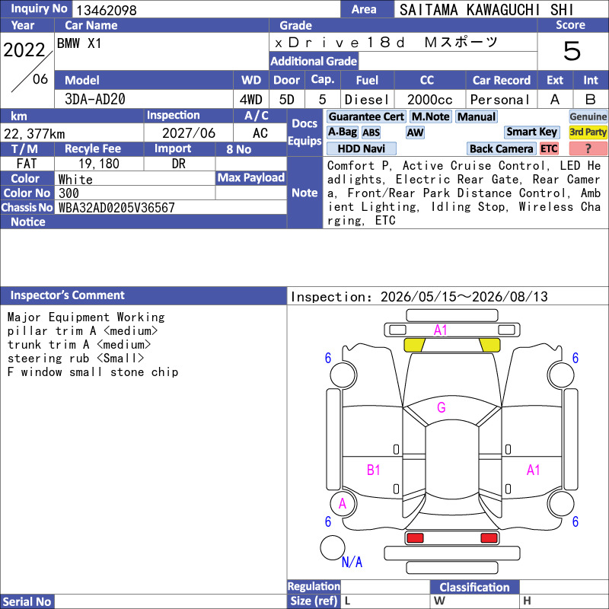Screen dimensions: 609x609
Task: Click the Guarantee Cert badge
Action: (366, 117)
